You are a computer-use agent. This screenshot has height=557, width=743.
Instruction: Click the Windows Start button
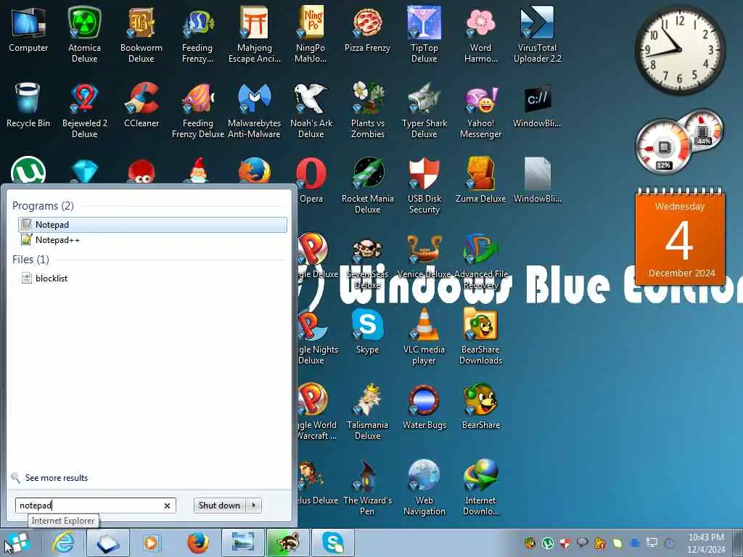17,542
